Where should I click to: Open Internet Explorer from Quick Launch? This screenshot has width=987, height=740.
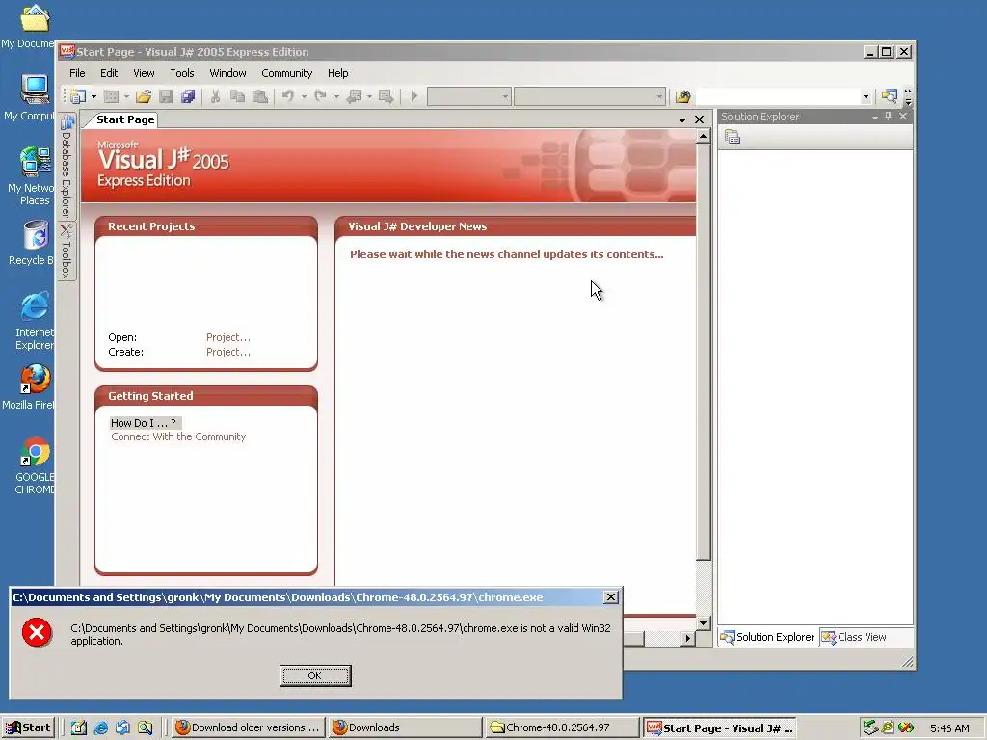coord(100,728)
